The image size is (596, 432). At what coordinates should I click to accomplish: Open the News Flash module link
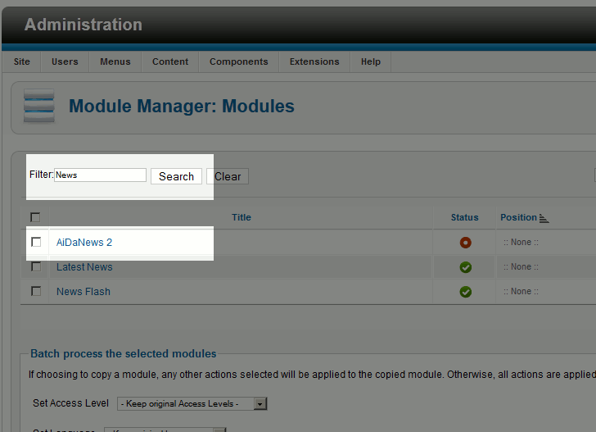pyautogui.click(x=83, y=292)
